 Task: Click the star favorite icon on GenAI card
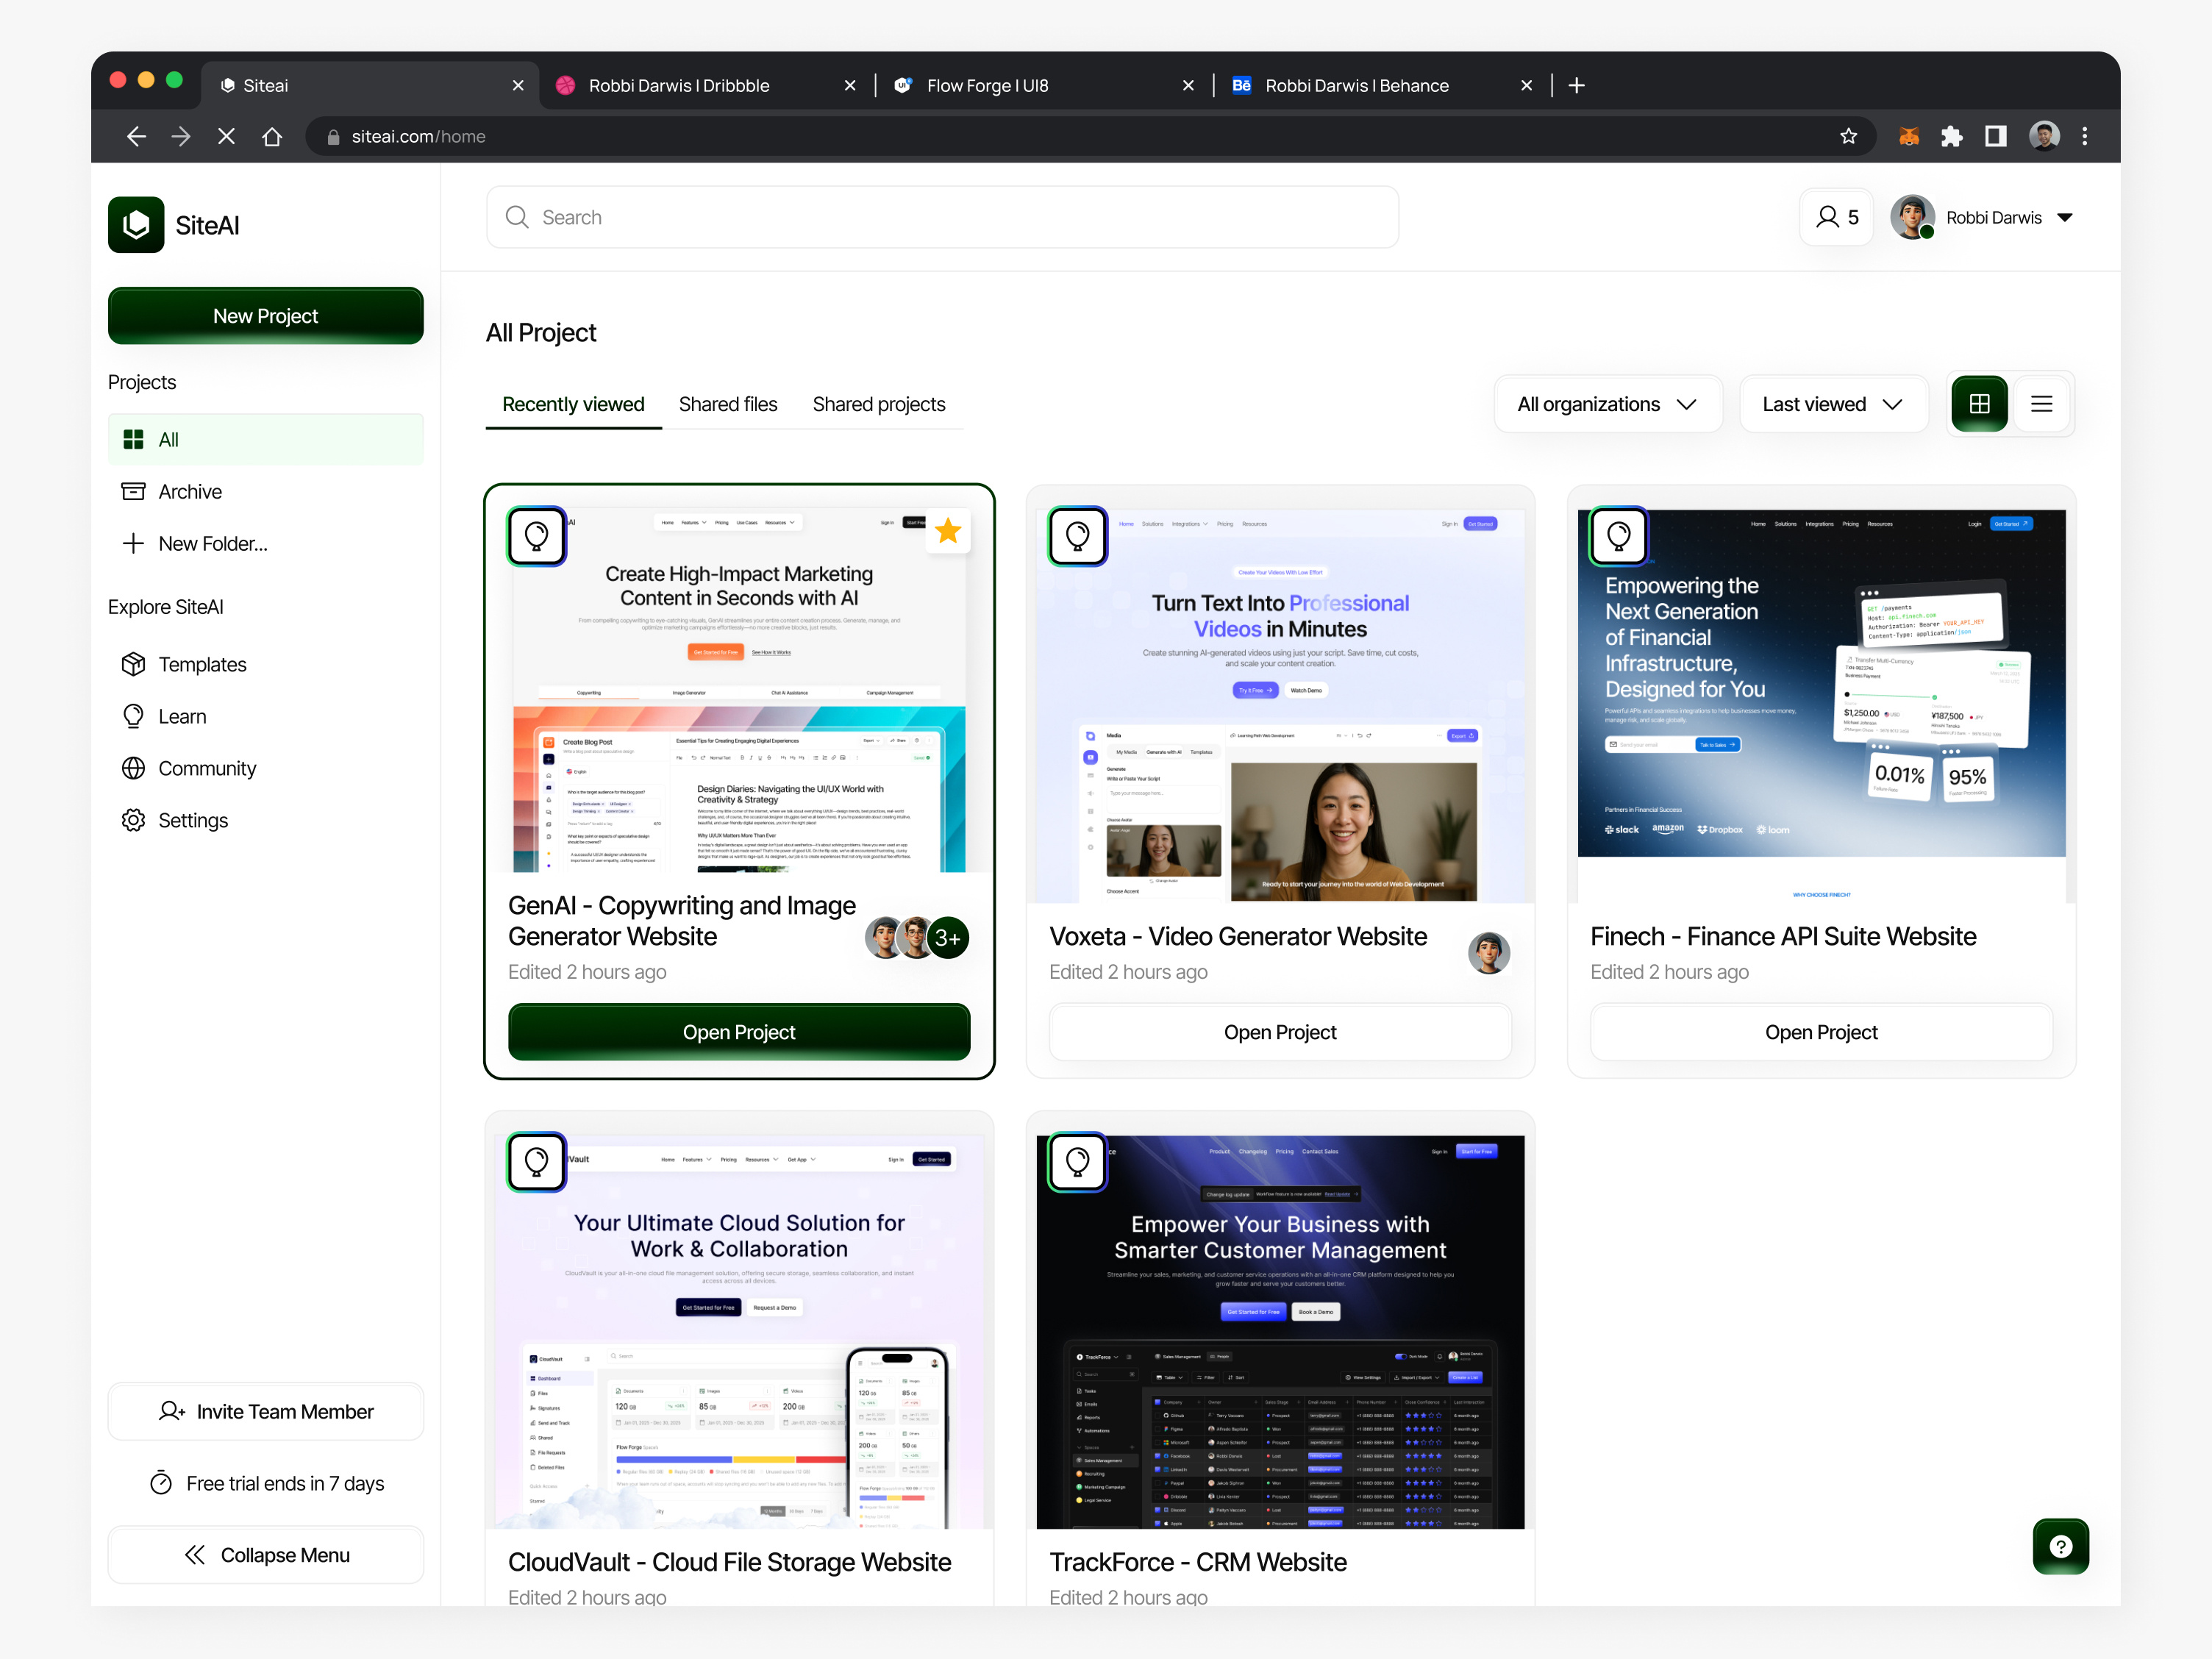tap(947, 531)
